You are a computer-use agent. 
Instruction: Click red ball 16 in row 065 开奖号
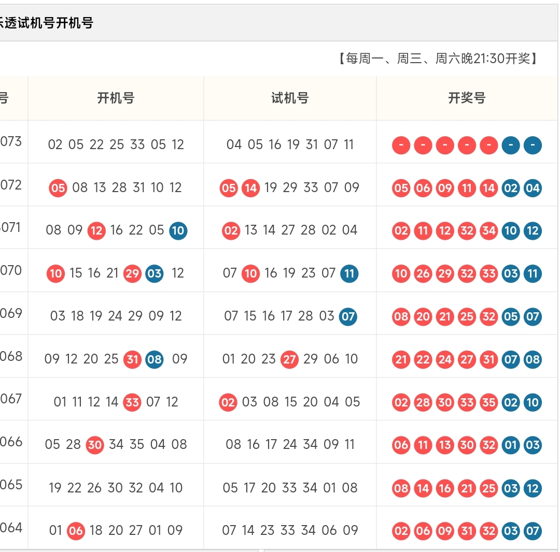445,488
